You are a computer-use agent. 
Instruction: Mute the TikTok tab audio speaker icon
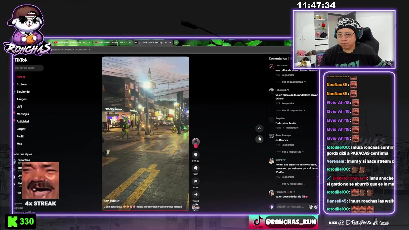click(166, 42)
